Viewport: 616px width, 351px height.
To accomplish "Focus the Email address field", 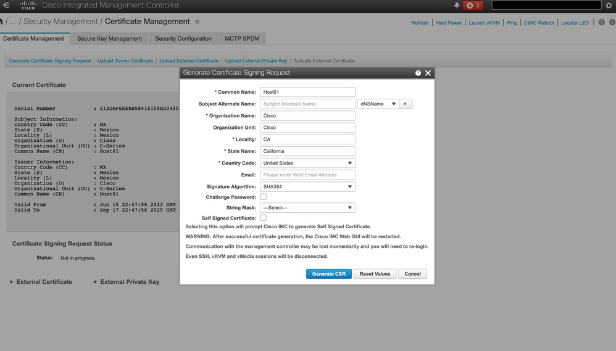I will tap(307, 175).
